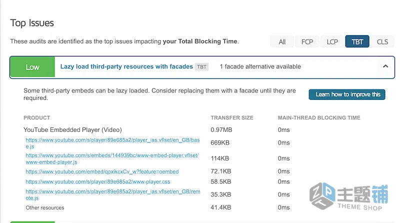Select the TBT filter tab
400x223 pixels.
[x=357, y=41]
